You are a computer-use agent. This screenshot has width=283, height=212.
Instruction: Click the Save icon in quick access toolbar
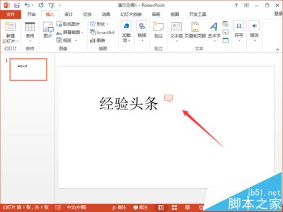17,5
